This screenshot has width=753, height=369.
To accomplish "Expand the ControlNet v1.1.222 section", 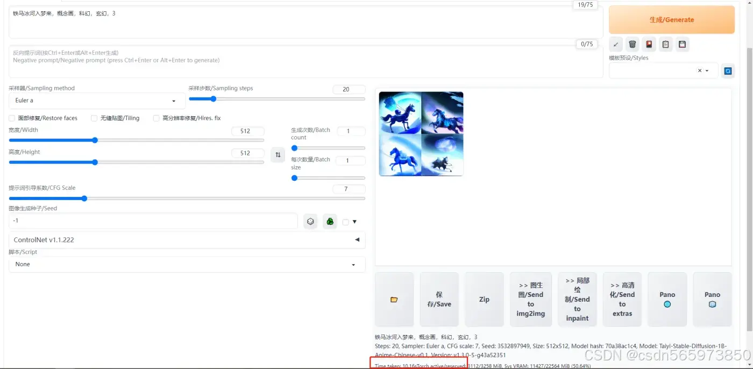I will tap(187, 240).
